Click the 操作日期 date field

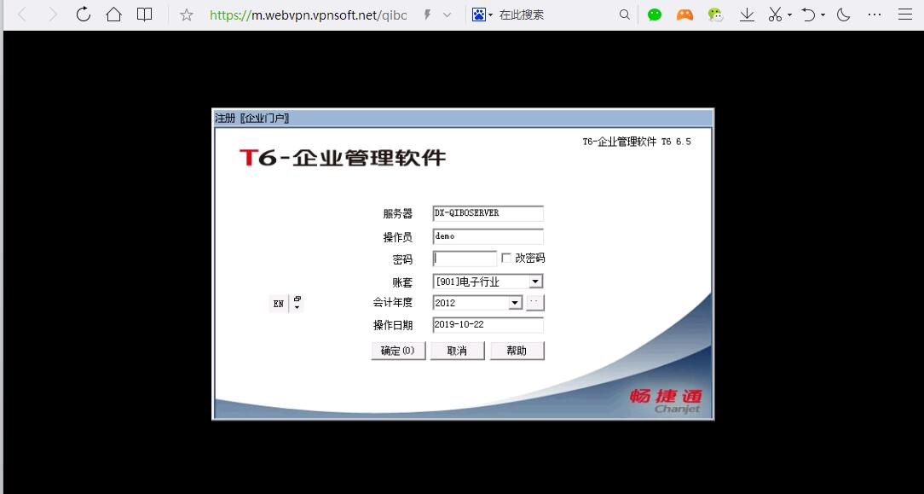488,325
